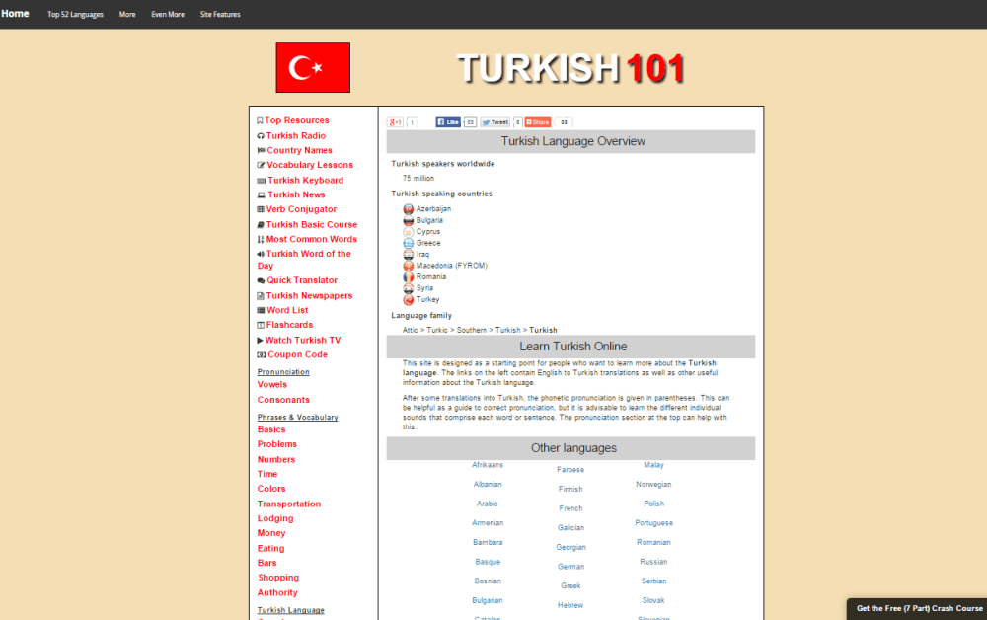Screen dimensions: 987x620
Task: Click the Turkey flag icon in countries list
Action: point(409,299)
